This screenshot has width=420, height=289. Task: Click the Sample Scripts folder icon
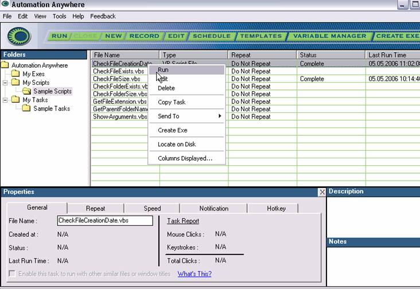point(26,91)
